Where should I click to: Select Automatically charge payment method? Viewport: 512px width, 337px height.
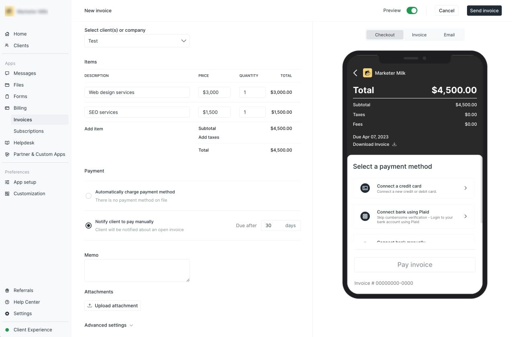pos(88,196)
